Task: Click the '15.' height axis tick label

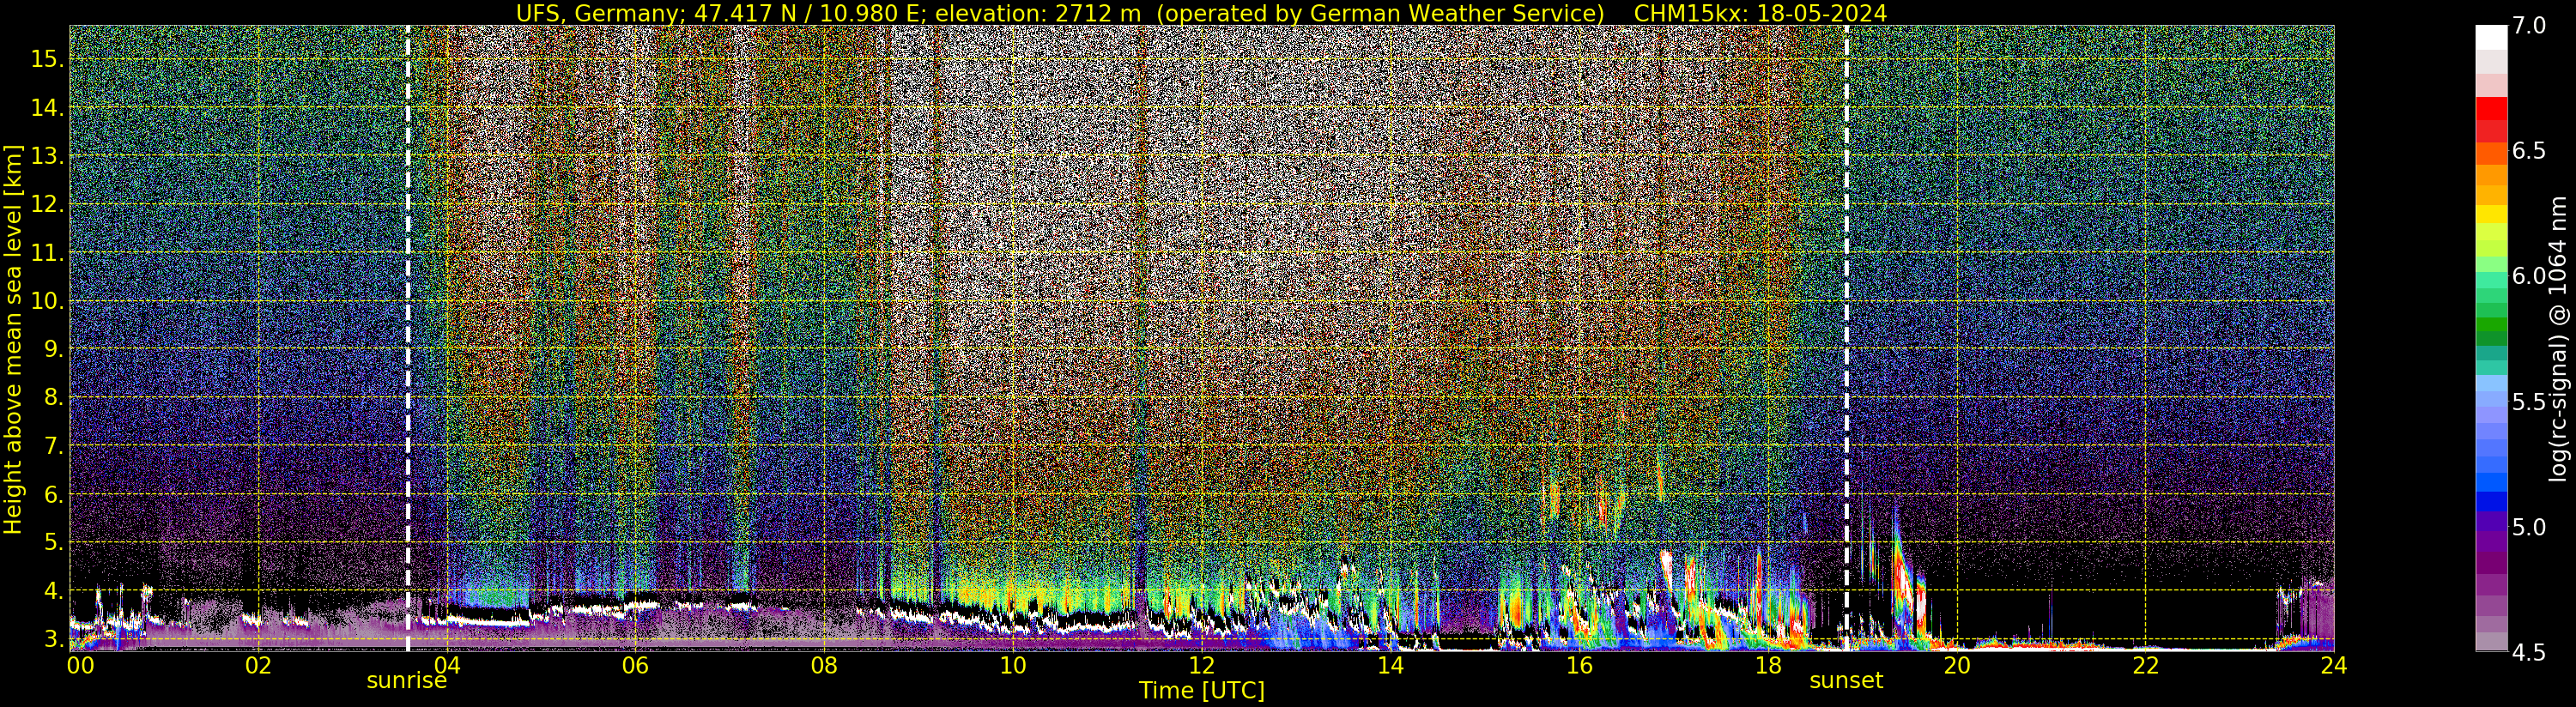Action: 47,59
